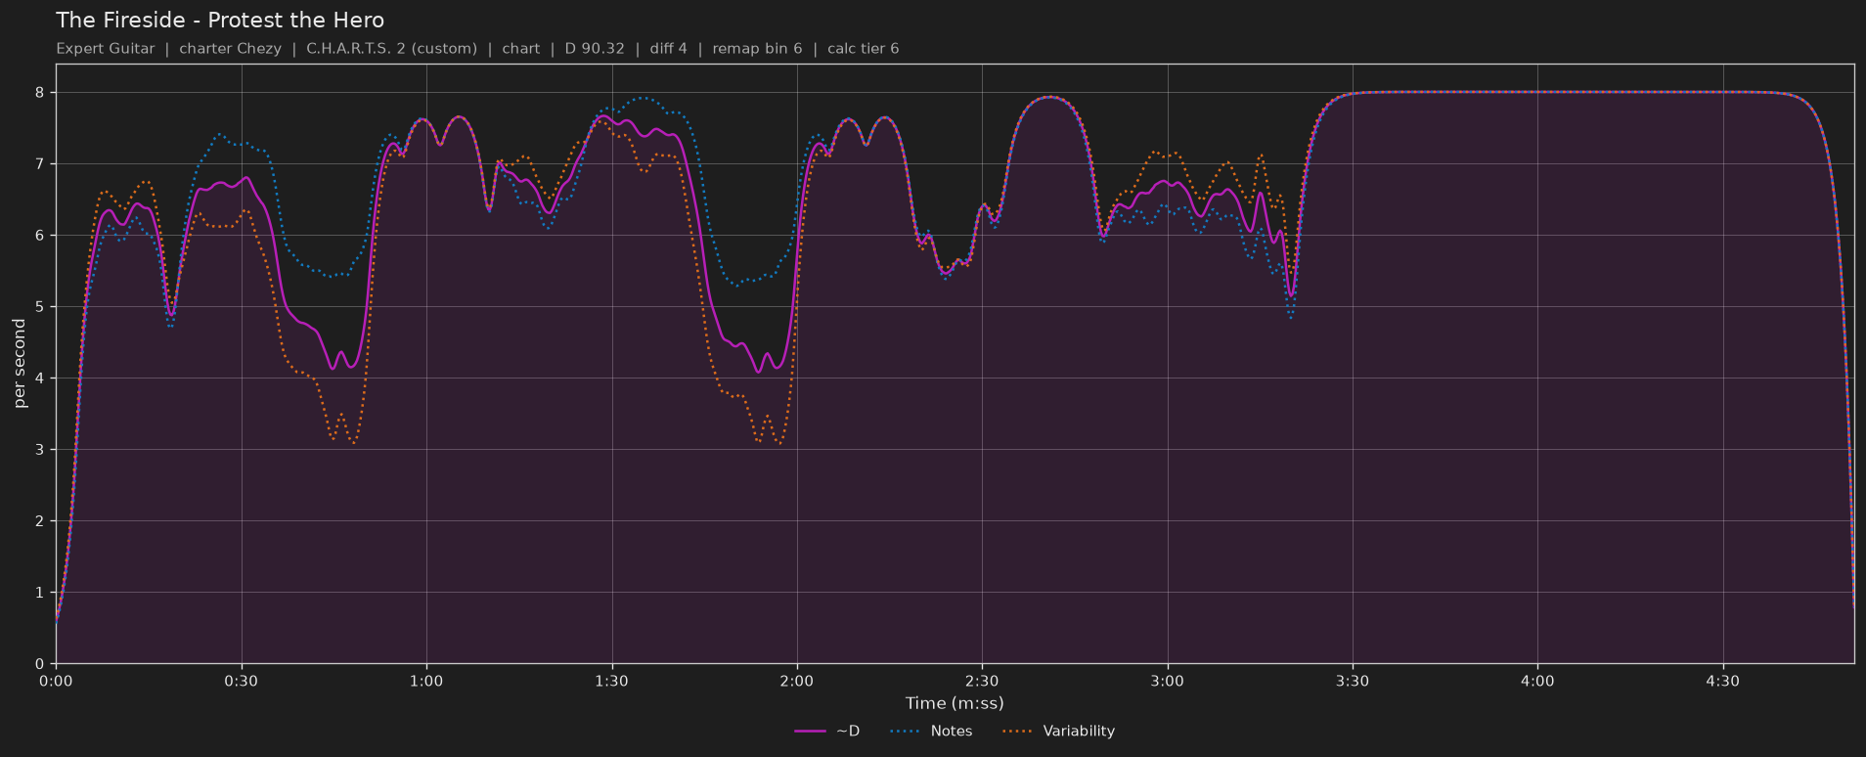Click the chart title 'The Fireside - Protest the Hero'
The height and width of the screenshot is (757, 1866).
(220, 21)
